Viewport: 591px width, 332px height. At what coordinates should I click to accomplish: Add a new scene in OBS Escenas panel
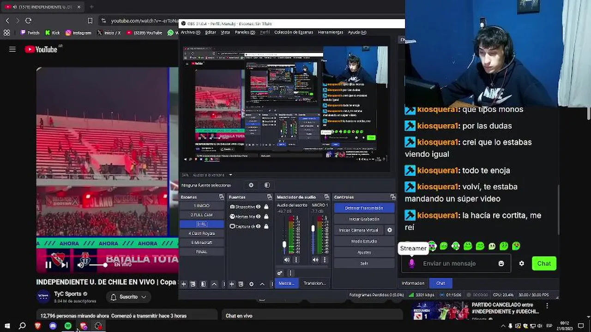tap(184, 284)
